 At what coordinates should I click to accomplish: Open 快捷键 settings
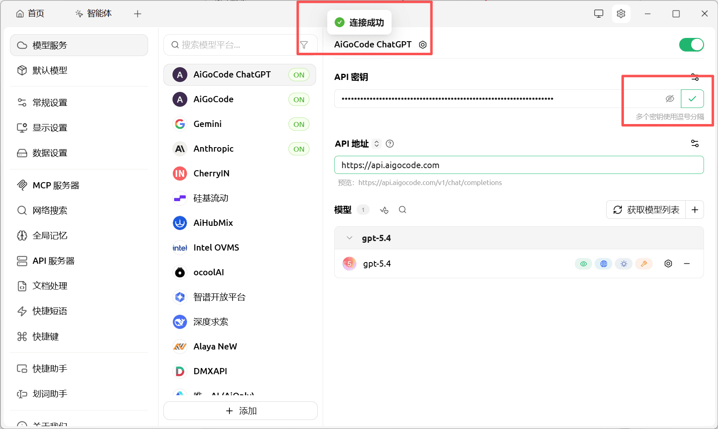79,337
